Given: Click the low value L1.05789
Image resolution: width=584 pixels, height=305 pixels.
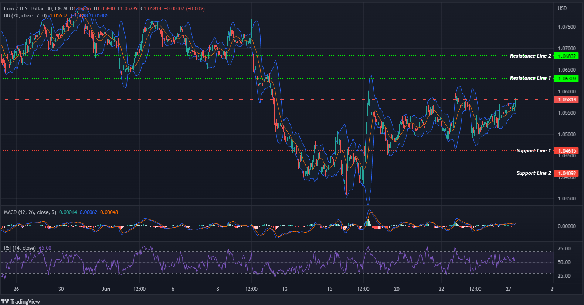Looking at the screenshot, I should [128, 8].
